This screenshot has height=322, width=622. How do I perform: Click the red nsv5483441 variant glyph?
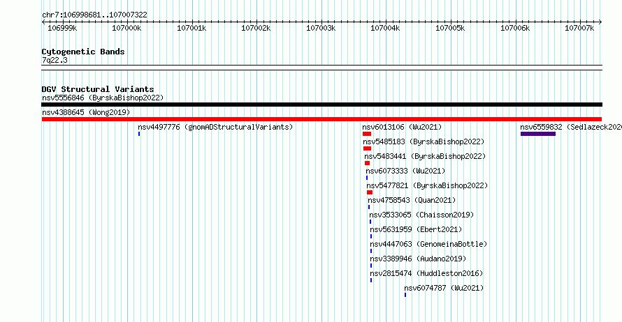368,163
